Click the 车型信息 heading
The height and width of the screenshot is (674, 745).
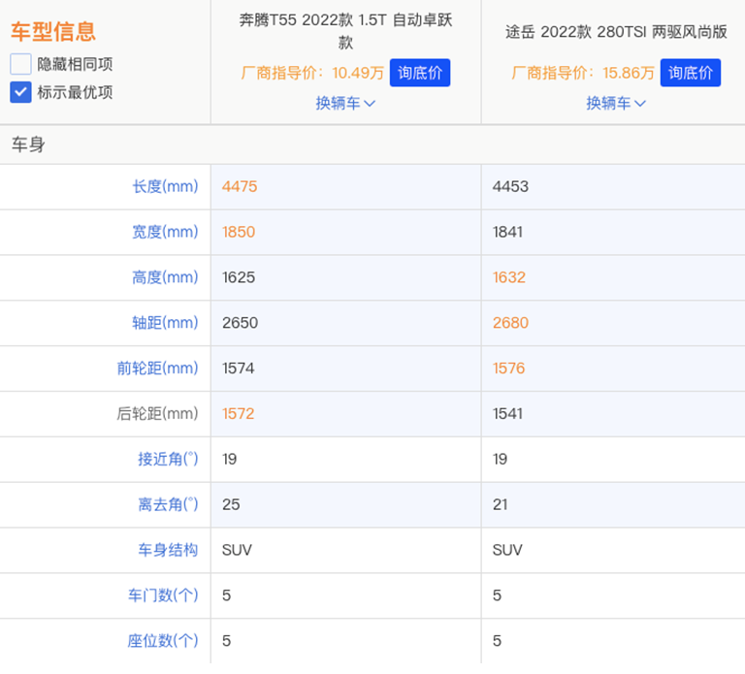click(53, 31)
